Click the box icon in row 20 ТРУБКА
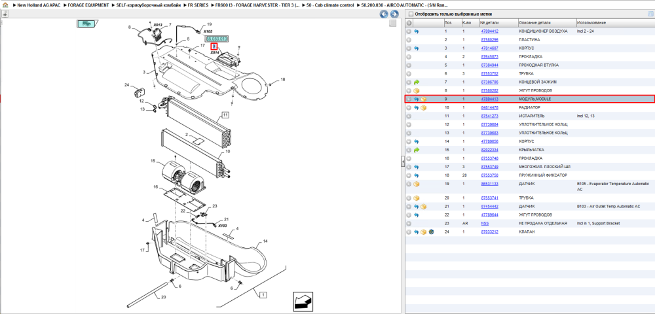 tap(417, 198)
